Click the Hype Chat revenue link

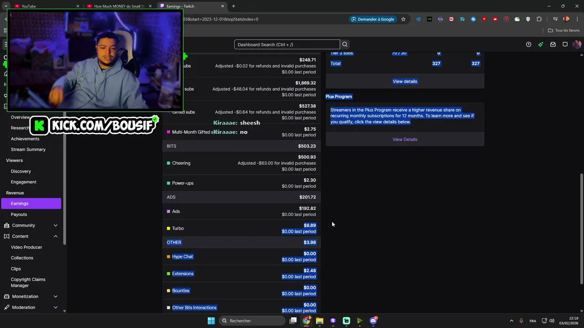182,257
